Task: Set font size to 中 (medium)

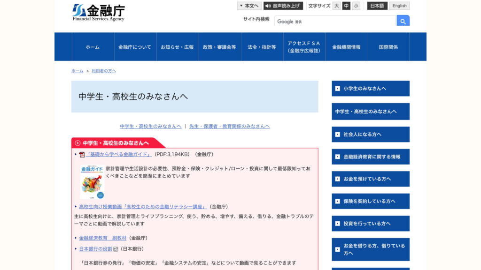Action: (x=346, y=6)
